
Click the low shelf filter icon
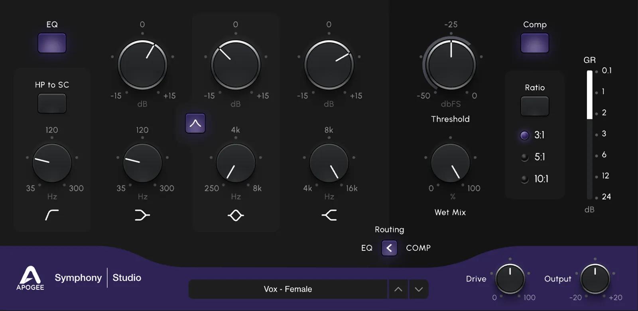(142, 215)
